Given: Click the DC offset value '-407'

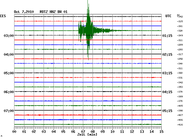Looking at the screenshot, I should pyautogui.click(x=180, y=115).
